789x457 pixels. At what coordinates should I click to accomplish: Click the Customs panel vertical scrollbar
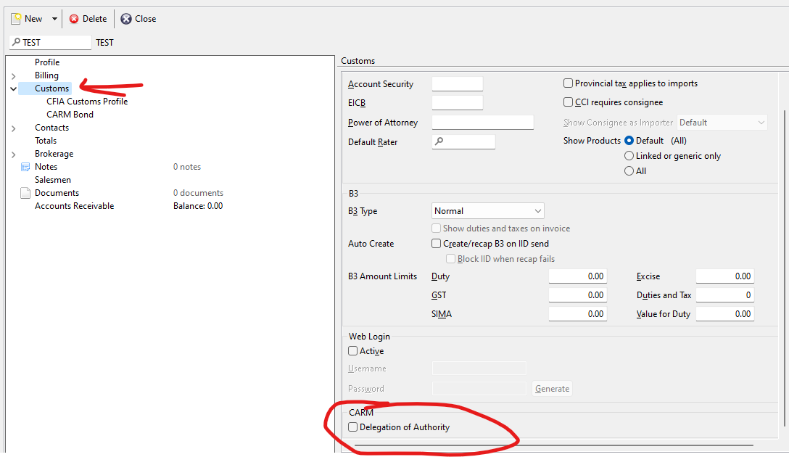pos(782,254)
